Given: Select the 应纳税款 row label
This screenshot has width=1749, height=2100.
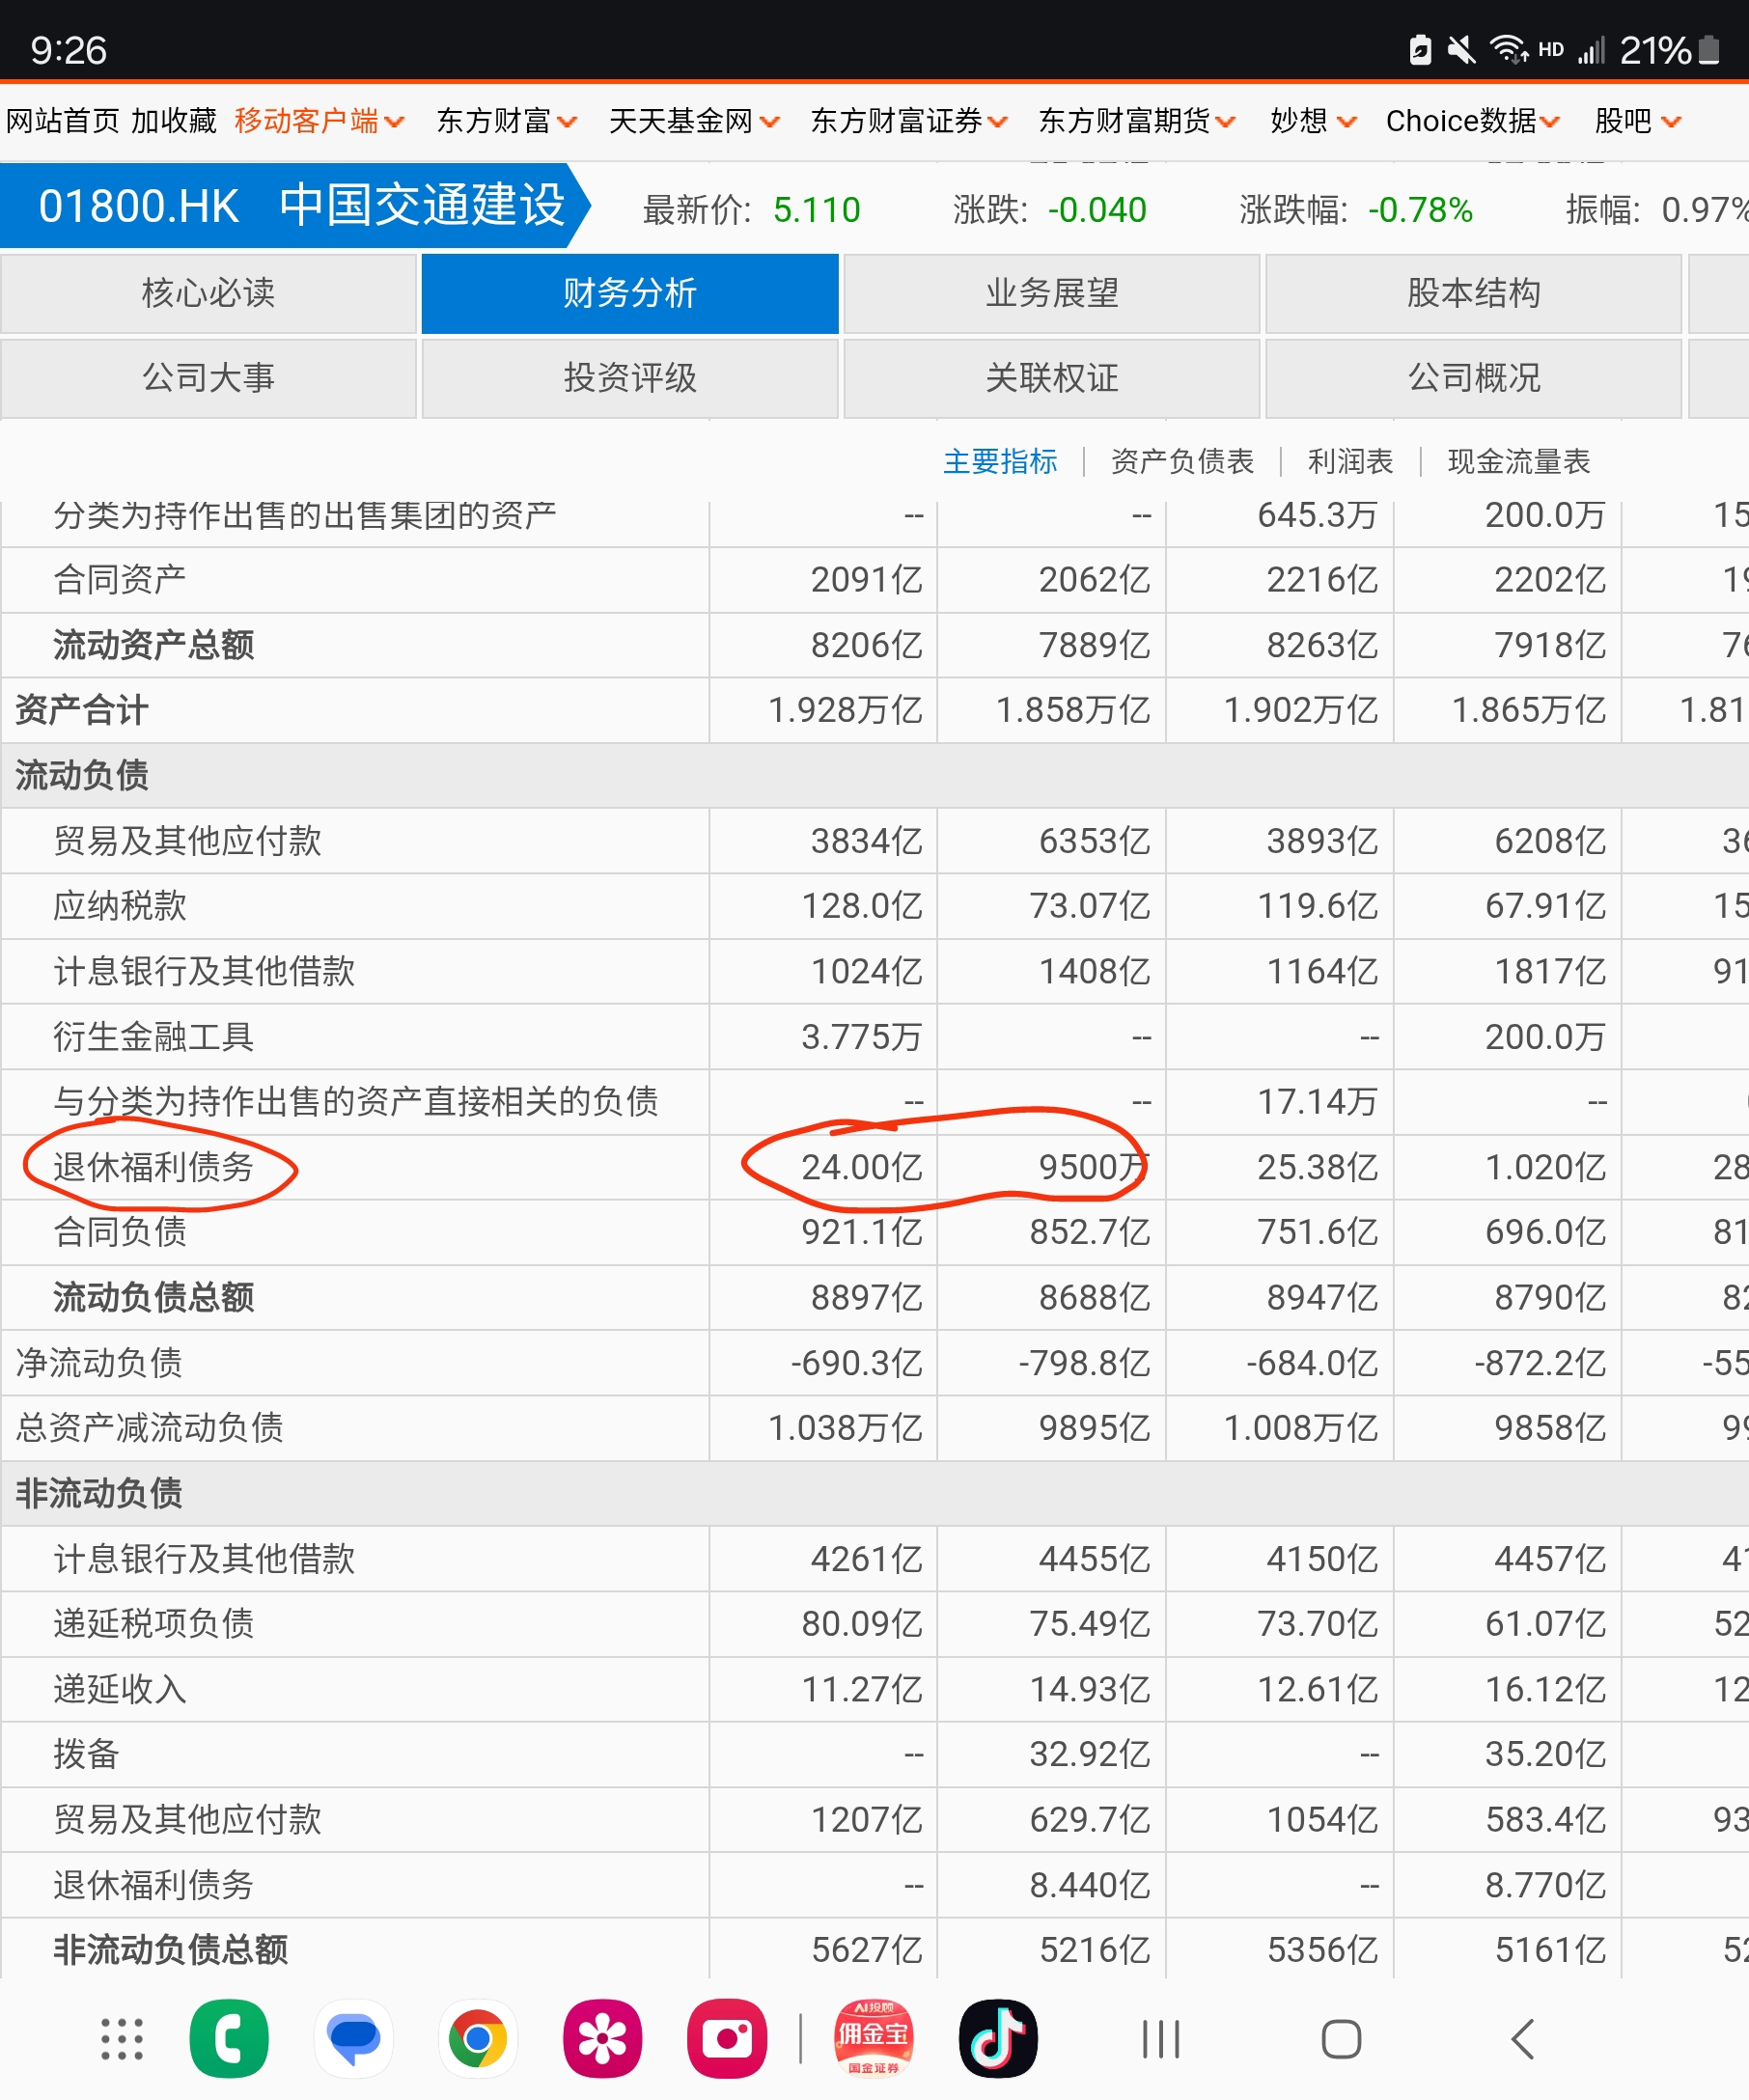Looking at the screenshot, I should (120, 906).
